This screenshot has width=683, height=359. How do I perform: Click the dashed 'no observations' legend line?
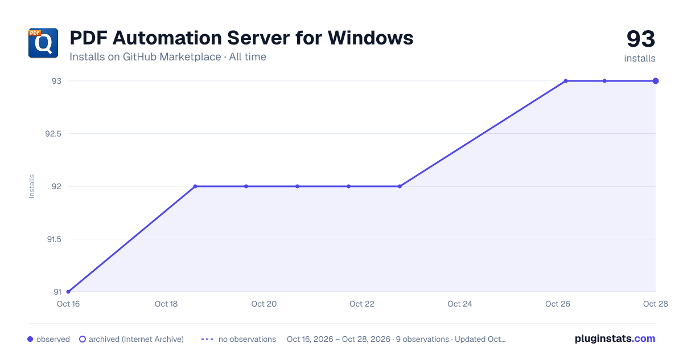[207, 339]
